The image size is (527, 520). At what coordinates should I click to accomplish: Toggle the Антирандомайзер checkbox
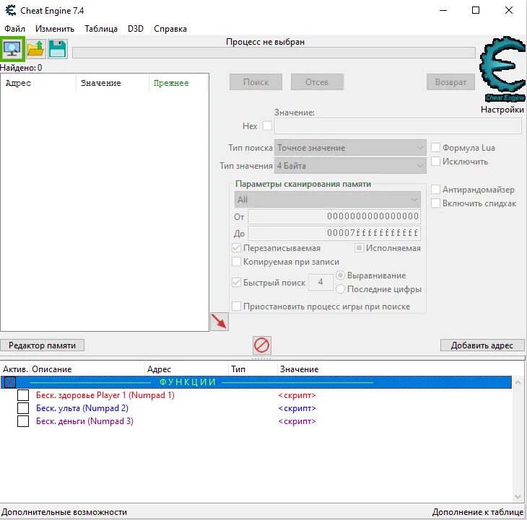coord(435,190)
